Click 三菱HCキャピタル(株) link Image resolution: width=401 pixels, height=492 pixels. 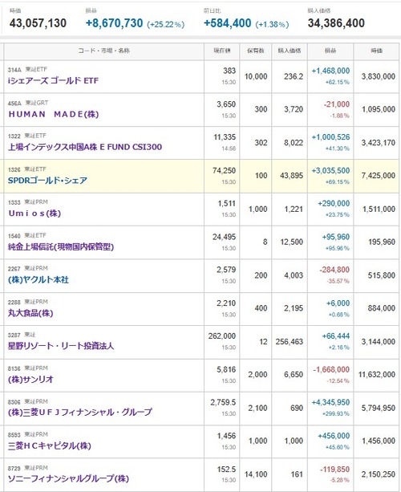50,445
